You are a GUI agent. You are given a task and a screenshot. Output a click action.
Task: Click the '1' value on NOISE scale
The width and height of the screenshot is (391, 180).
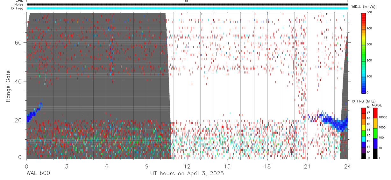379,158
